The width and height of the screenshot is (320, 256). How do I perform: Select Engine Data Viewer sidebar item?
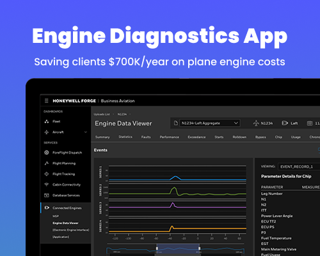65,223
